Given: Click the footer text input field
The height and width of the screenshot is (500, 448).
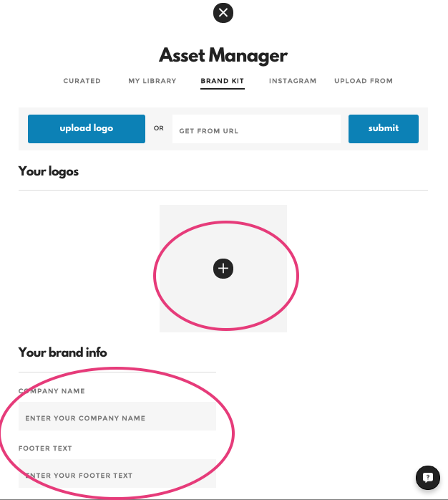Looking at the screenshot, I should point(117,474).
